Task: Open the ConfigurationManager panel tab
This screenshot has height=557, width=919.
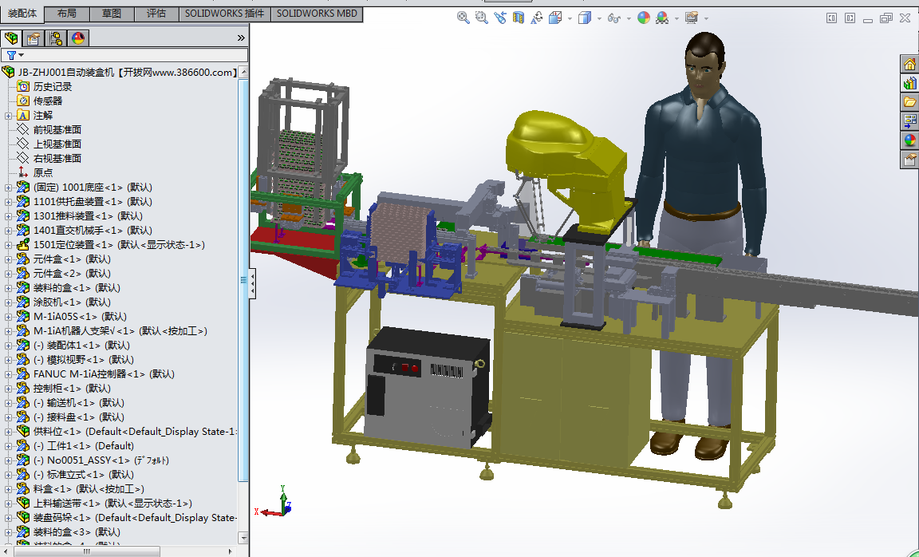Action: (56, 38)
